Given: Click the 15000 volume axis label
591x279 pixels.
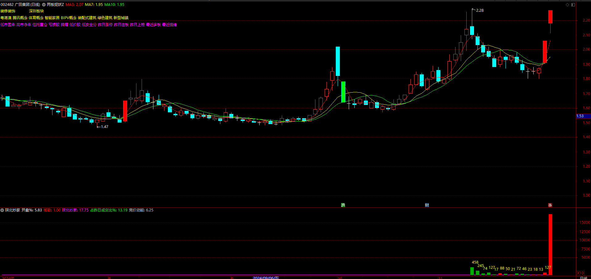Looking at the screenshot, I should pos(585,223).
